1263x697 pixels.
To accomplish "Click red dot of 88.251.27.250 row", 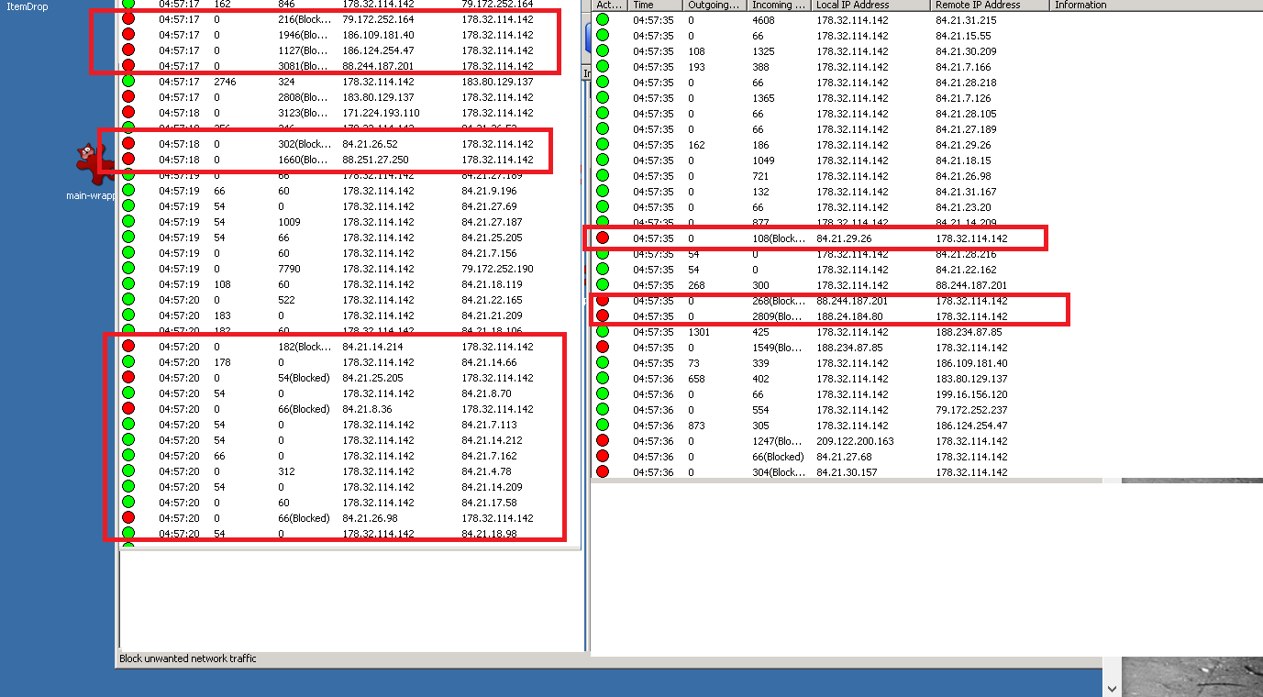I will pyautogui.click(x=128, y=159).
